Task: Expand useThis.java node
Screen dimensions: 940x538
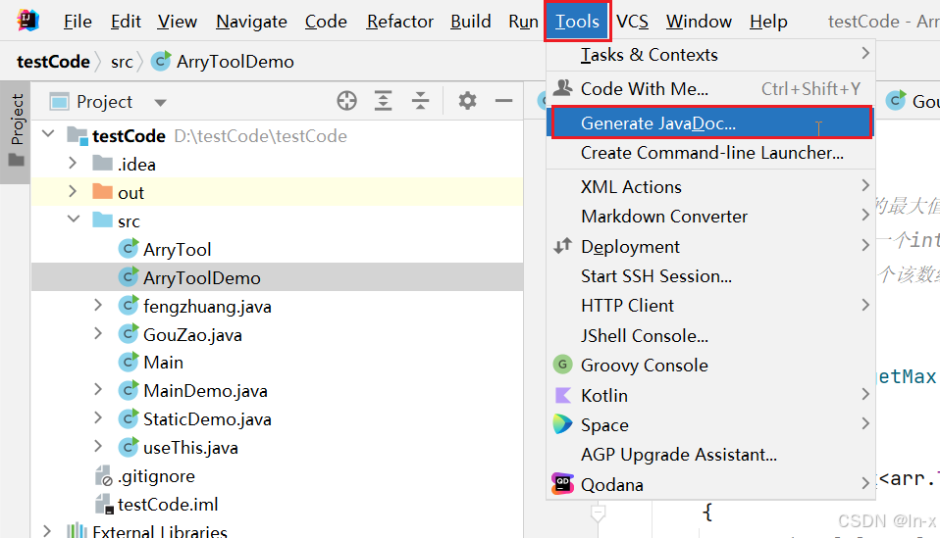Action: (98, 447)
